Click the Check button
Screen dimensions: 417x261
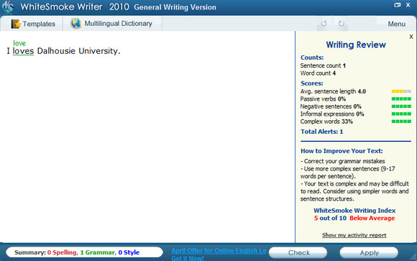coord(298,252)
